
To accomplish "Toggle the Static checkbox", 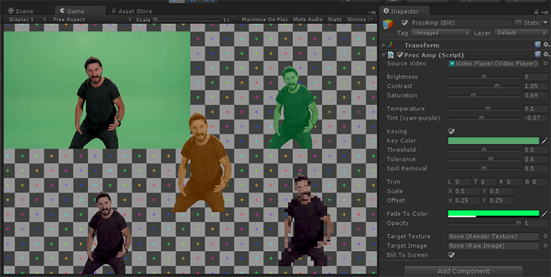I will (x=519, y=23).
